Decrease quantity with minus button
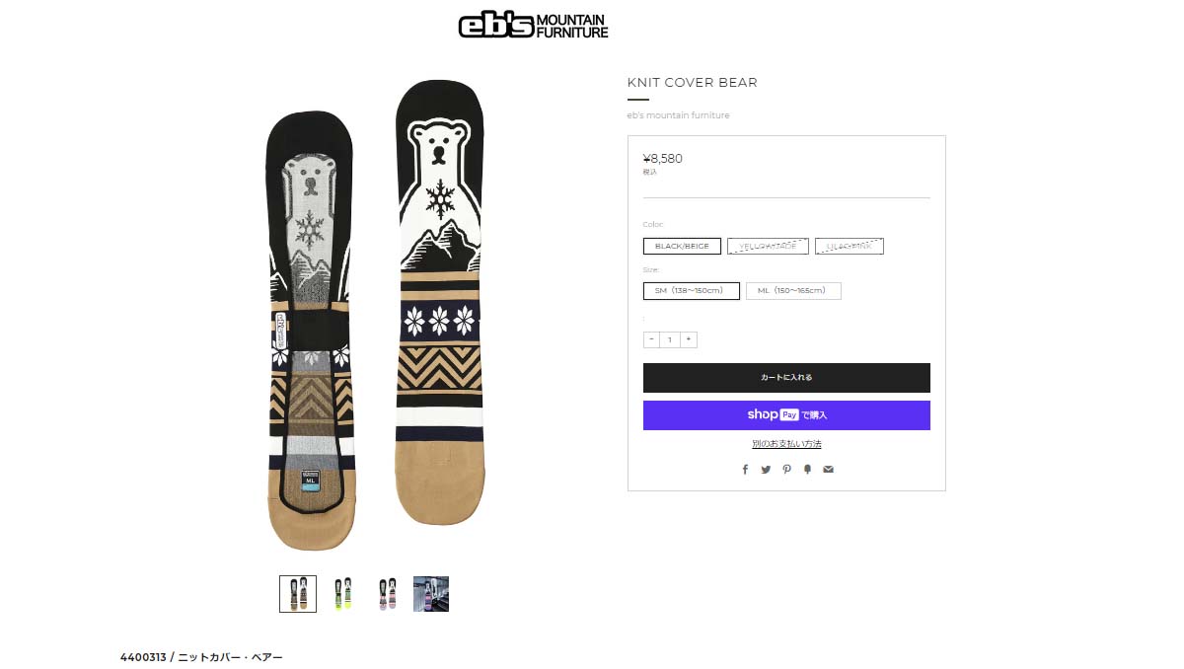This screenshot has width=1184, height=669. tap(651, 339)
